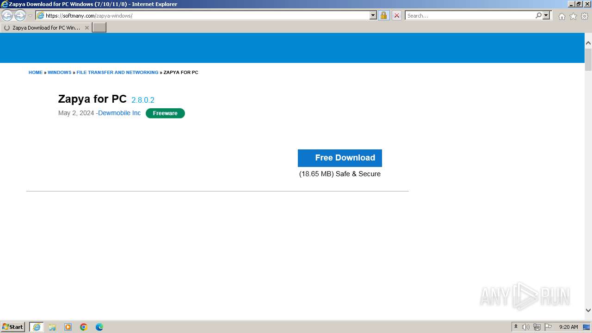The height and width of the screenshot is (333, 592).
Task: Launch Microsoft Edge from the taskbar
Action: pos(99,327)
